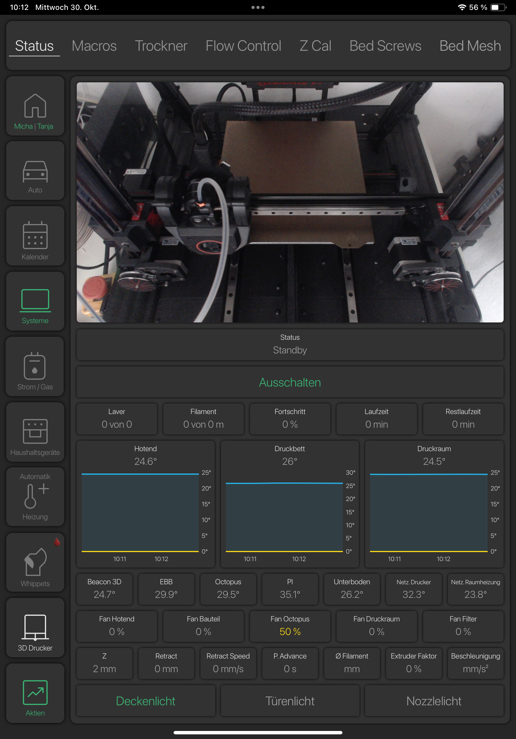The width and height of the screenshot is (516, 739).
Task: Open the Druckraum temperature graph
Action: [x=434, y=504]
